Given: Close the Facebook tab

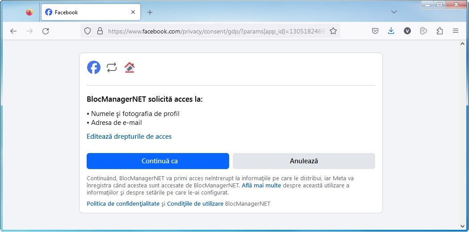Looking at the screenshot, I should [x=133, y=12].
